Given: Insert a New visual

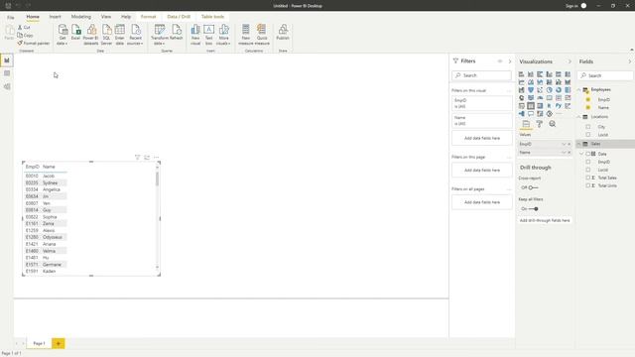Looking at the screenshot, I should click(x=195, y=35).
